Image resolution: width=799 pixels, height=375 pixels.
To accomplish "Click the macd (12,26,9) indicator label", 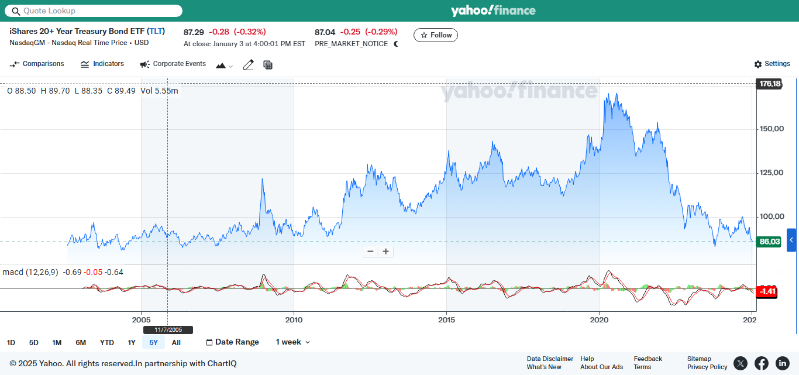I will point(30,272).
